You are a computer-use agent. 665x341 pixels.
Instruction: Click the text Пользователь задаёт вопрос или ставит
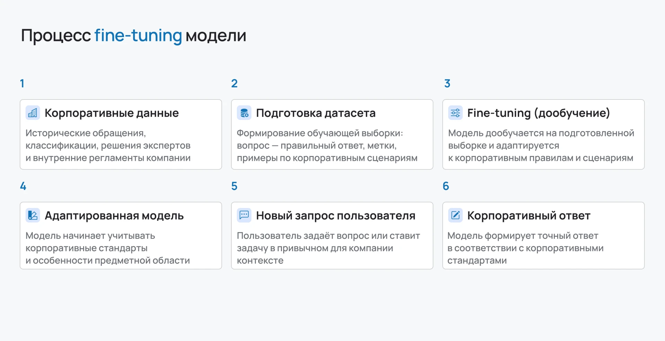pos(328,236)
